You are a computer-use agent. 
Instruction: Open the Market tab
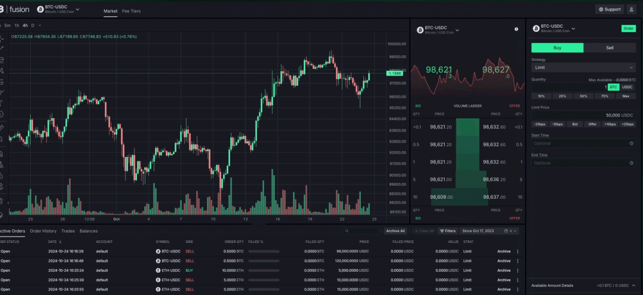pos(110,11)
